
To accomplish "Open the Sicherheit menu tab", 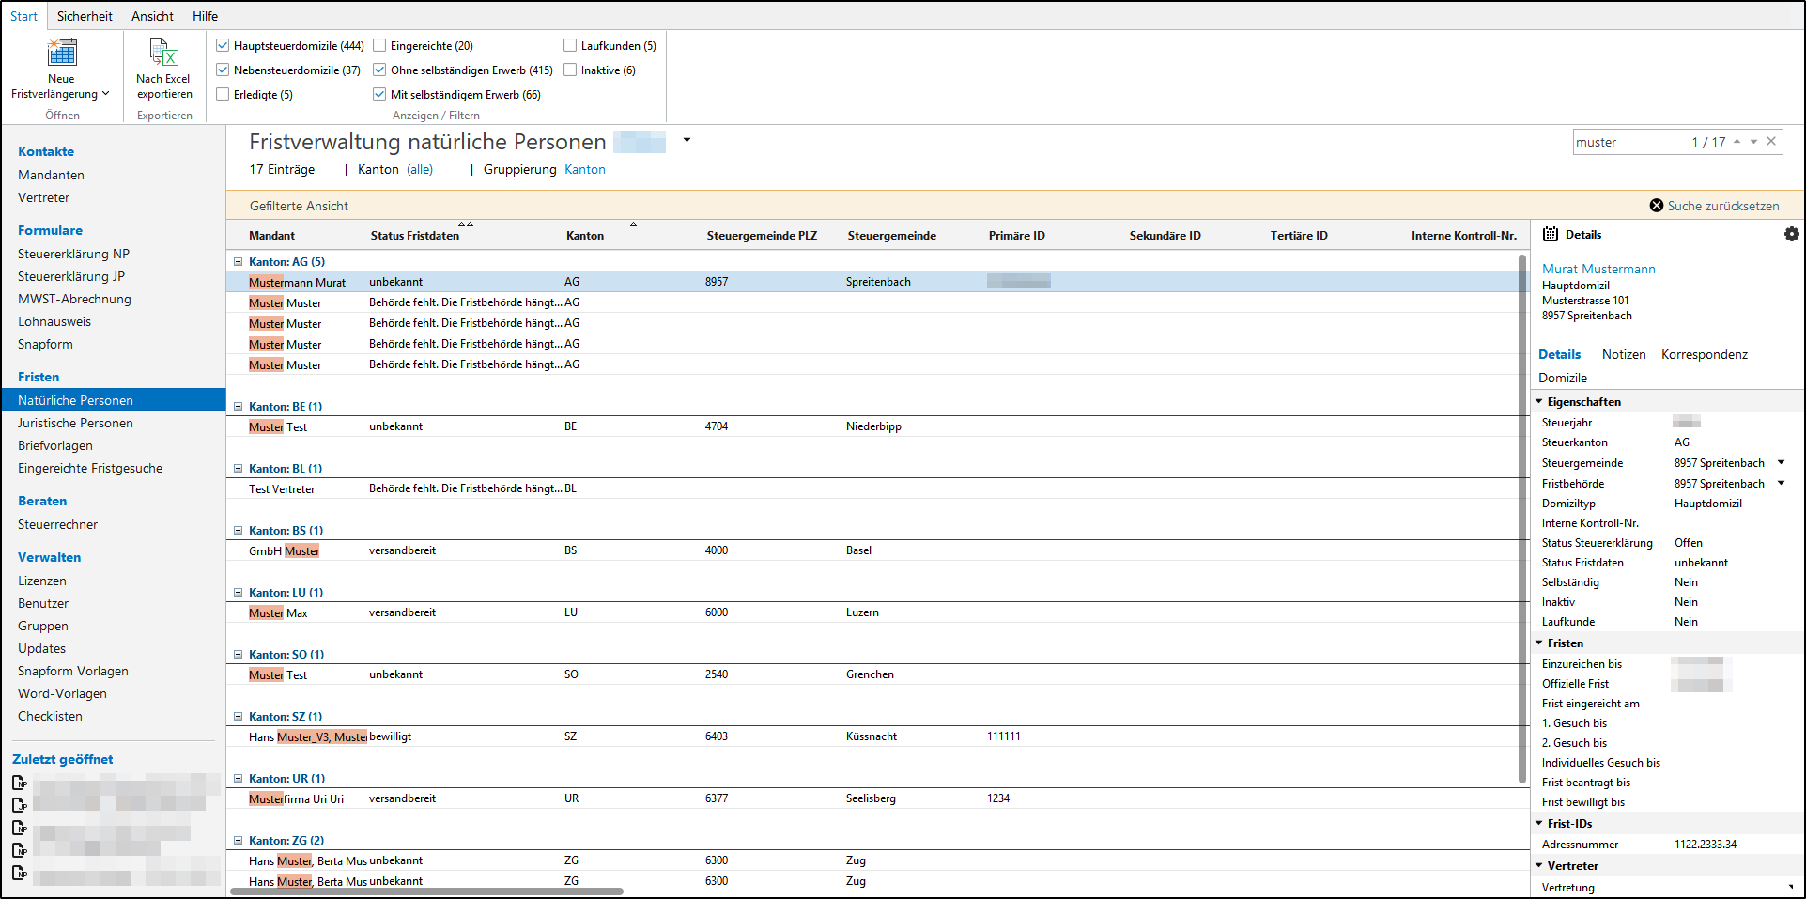I will 85,16.
